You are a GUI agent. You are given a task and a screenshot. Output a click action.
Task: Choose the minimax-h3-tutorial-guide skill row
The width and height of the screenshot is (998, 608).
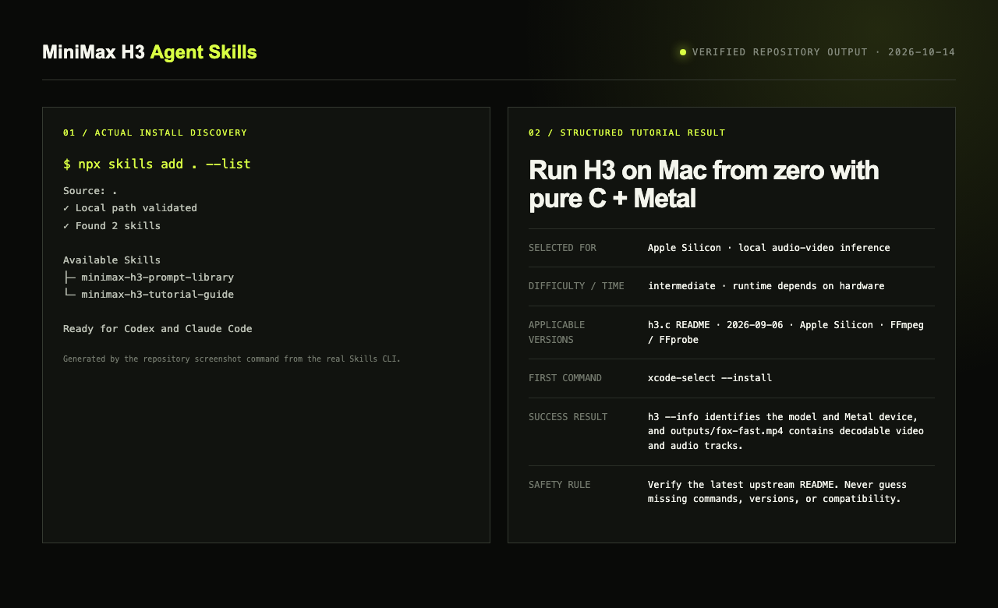[148, 295]
